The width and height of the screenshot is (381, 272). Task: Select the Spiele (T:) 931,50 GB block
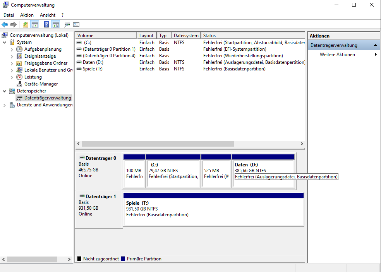coord(214,210)
